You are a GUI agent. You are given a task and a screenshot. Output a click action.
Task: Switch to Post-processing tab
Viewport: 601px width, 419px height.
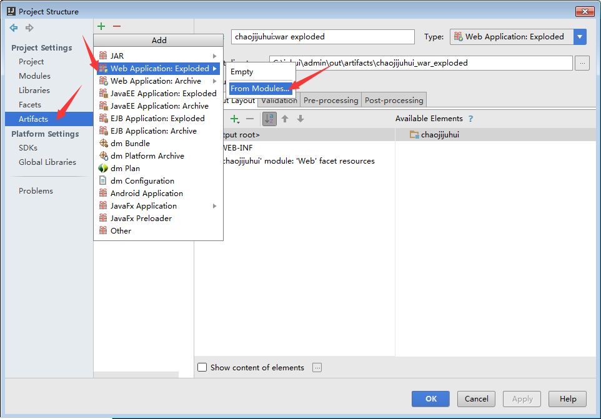pos(394,101)
